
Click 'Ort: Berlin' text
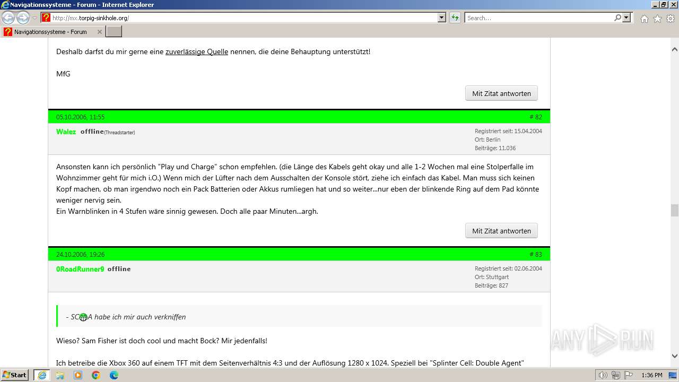(488, 140)
